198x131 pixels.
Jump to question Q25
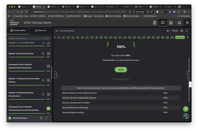[172, 37]
